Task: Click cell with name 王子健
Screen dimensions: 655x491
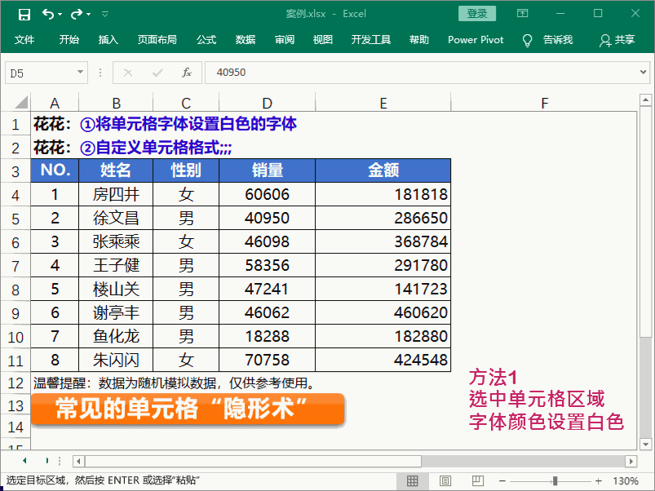Action: tap(116, 266)
